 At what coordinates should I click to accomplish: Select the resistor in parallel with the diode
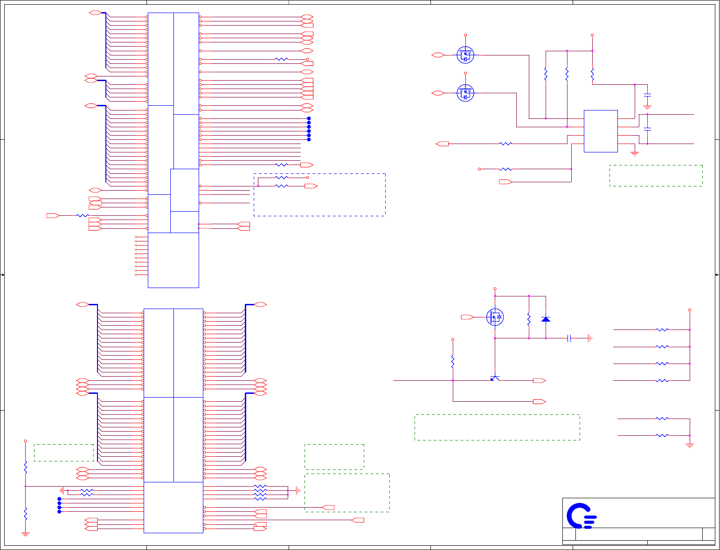(529, 319)
